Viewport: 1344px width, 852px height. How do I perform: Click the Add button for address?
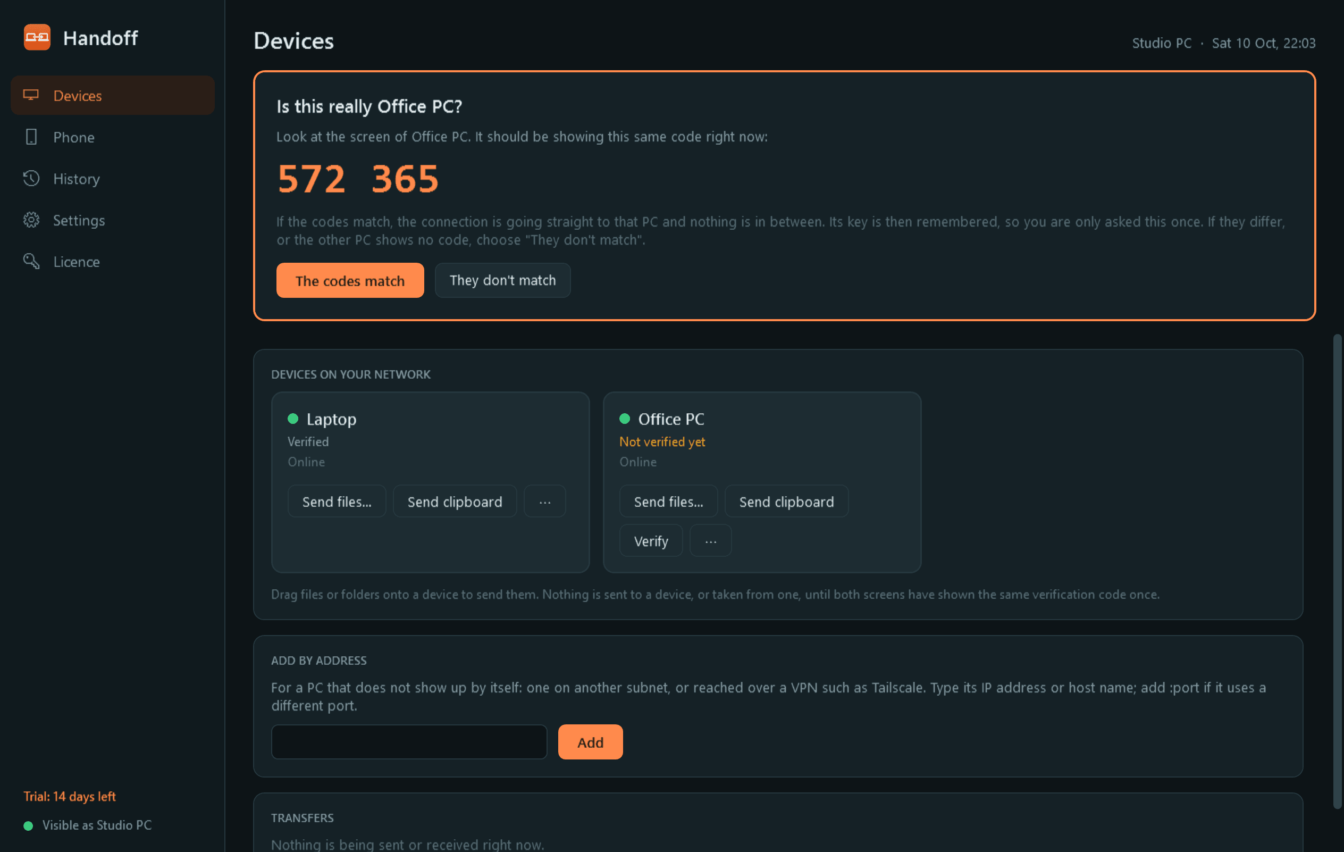click(590, 742)
